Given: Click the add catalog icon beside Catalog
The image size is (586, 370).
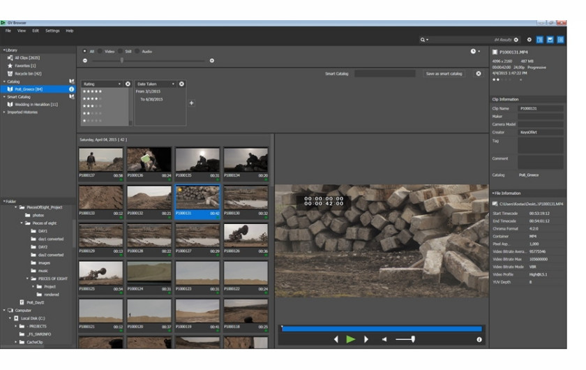Looking at the screenshot, I should (x=71, y=81).
